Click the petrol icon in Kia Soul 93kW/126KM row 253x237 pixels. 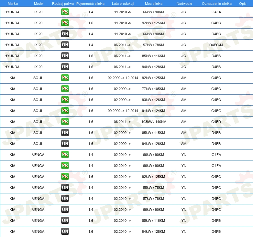pos(65,100)
